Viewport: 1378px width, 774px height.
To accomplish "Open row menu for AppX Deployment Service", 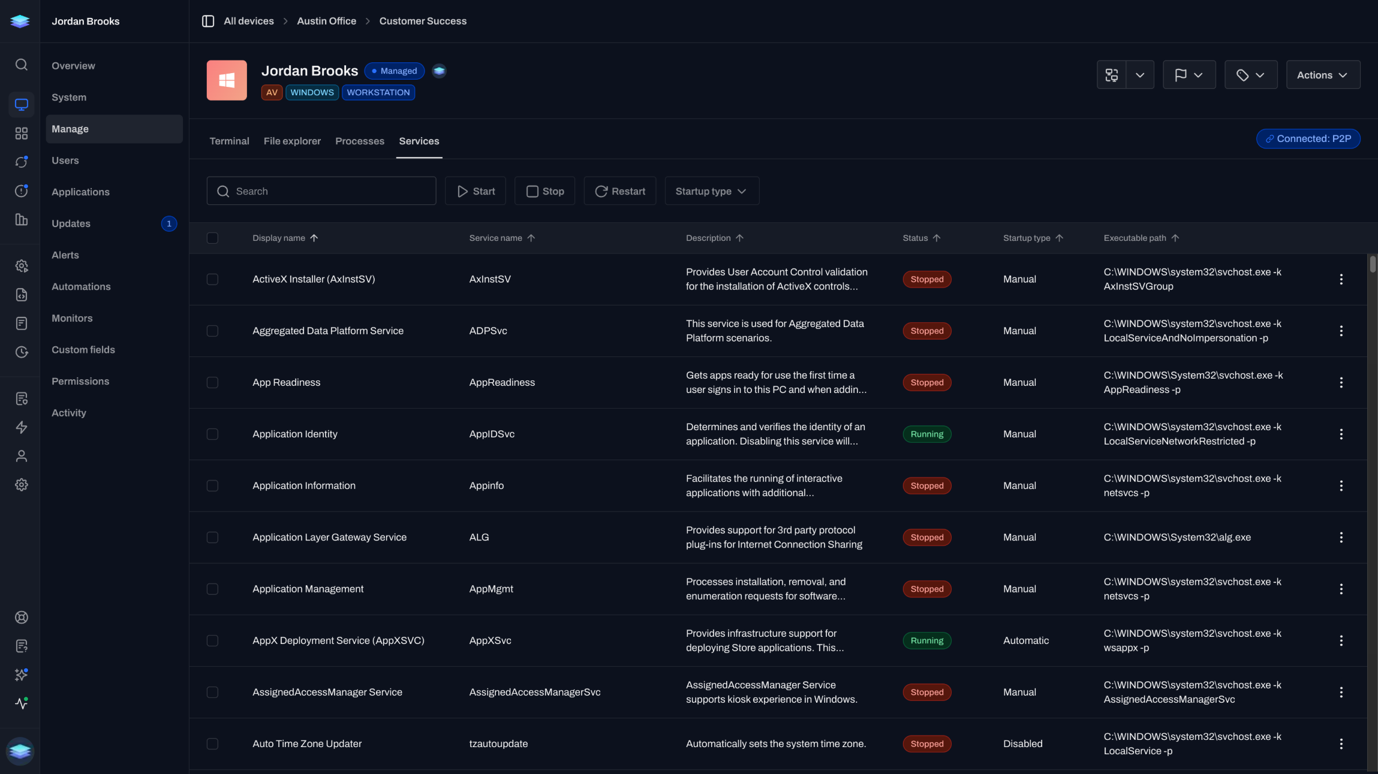I will click(1341, 640).
